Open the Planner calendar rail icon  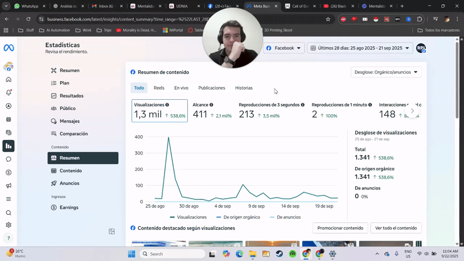click(9, 119)
